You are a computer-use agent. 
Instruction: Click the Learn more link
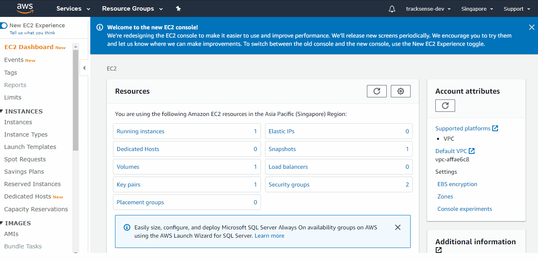click(x=270, y=236)
